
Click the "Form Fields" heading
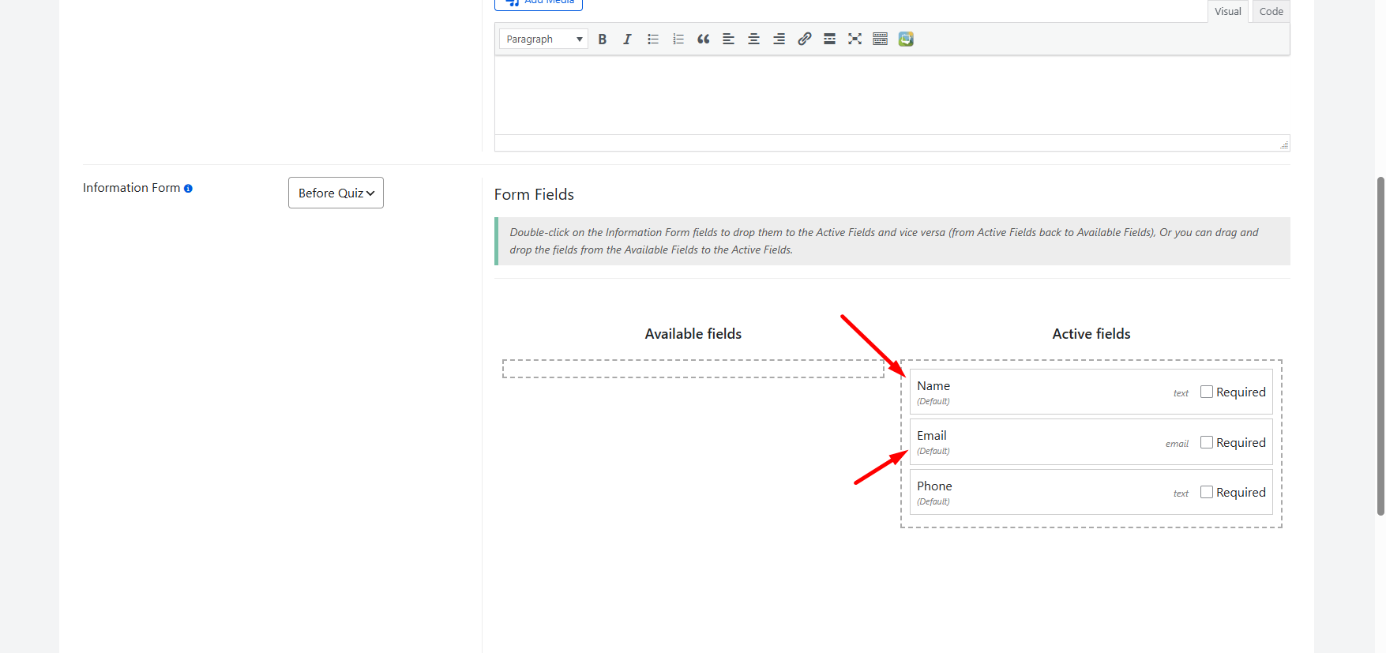click(x=534, y=194)
